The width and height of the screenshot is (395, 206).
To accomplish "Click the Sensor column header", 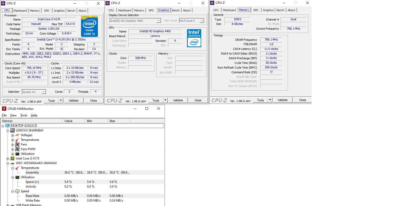I will tap(31, 121).
